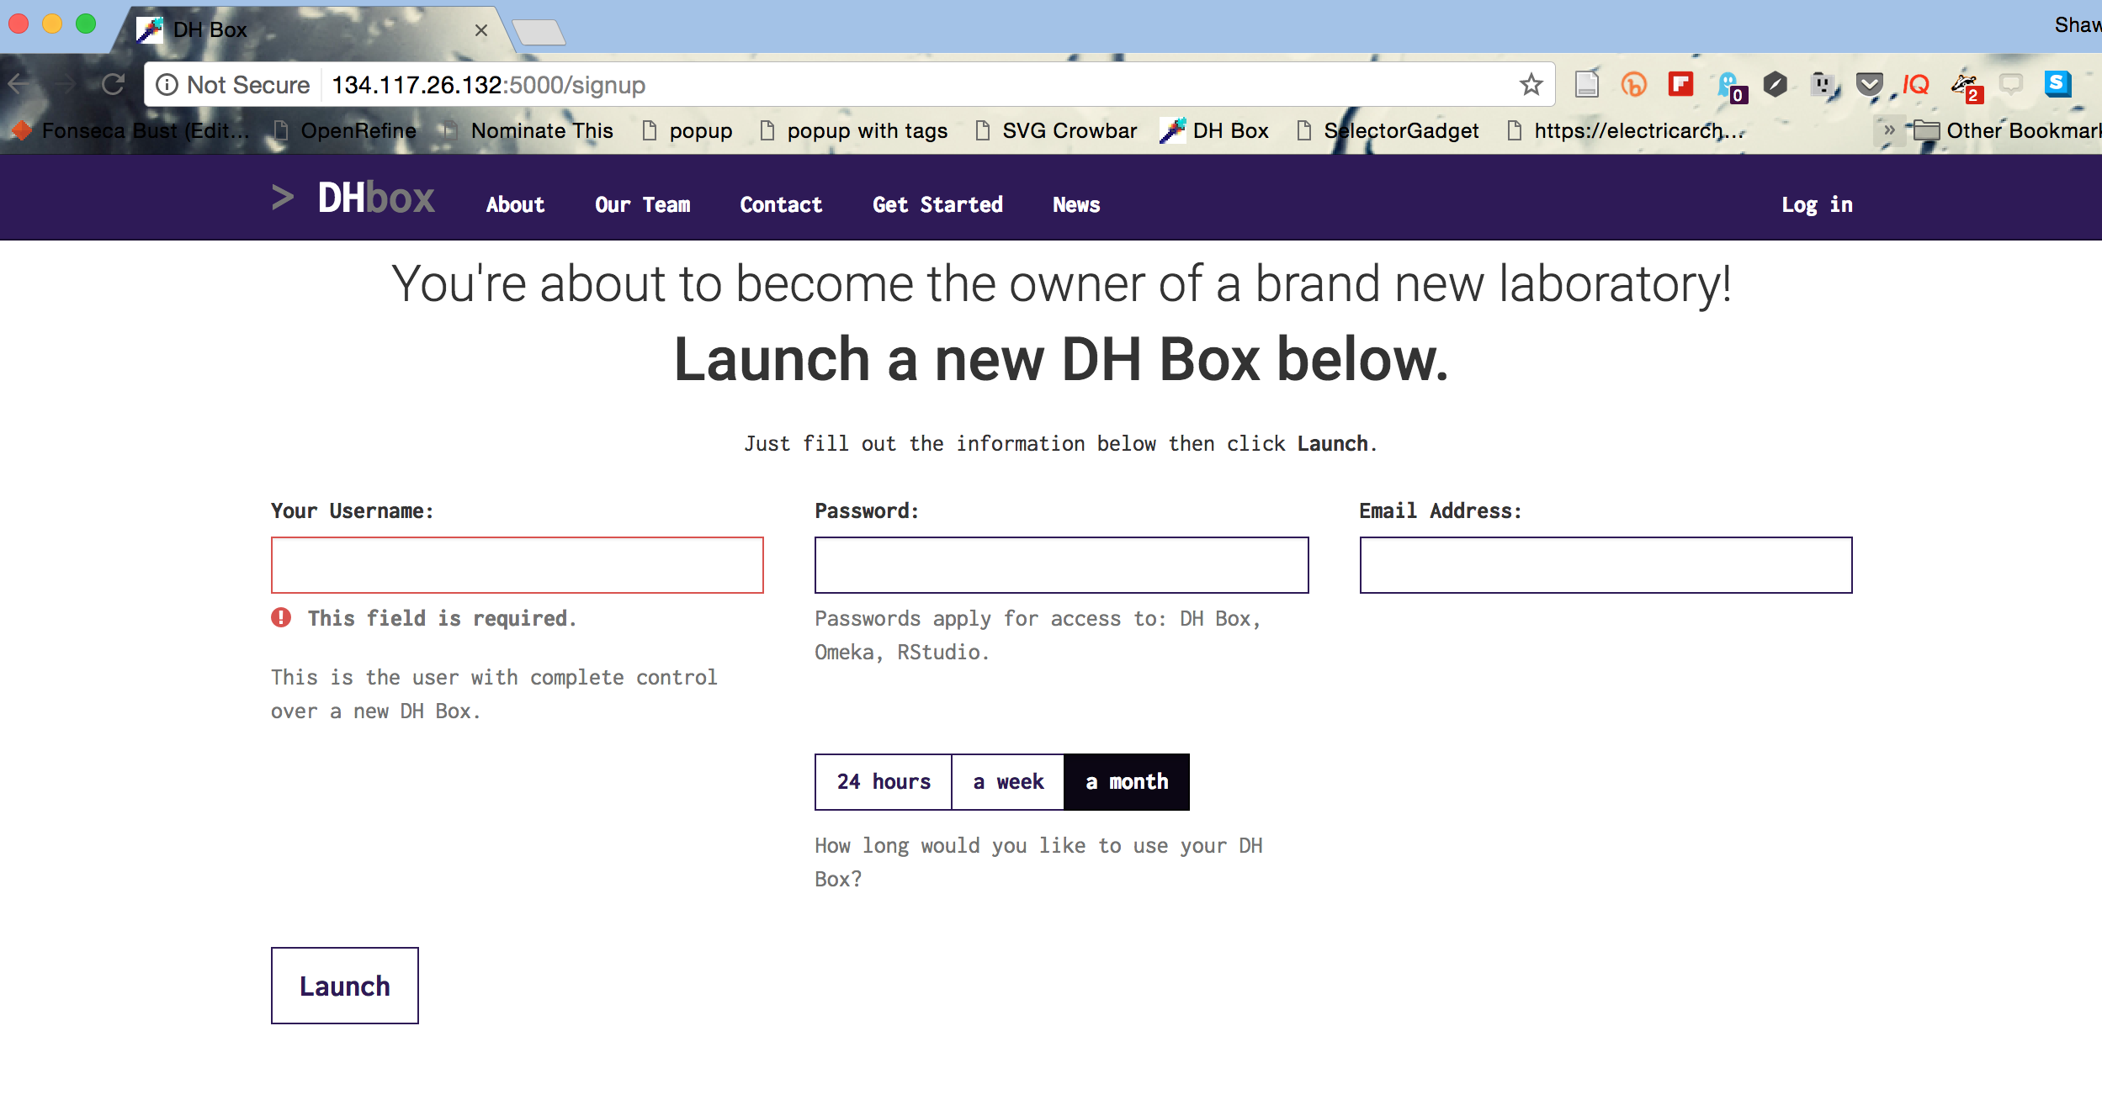Open the Our Team page
Image resolution: width=2102 pixels, height=1100 pixels.
(x=643, y=204)
